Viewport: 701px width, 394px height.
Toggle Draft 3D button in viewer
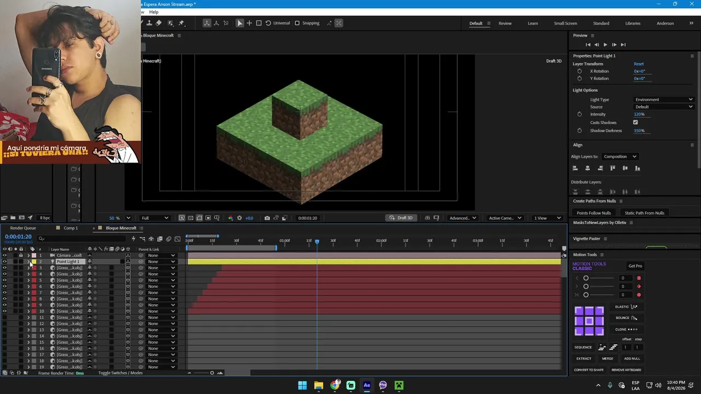(x=401, y=218)
